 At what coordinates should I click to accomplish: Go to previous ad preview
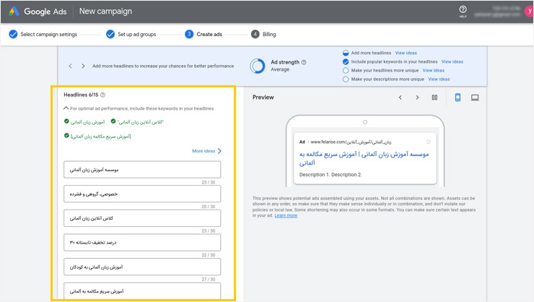[x=400, y=97]
